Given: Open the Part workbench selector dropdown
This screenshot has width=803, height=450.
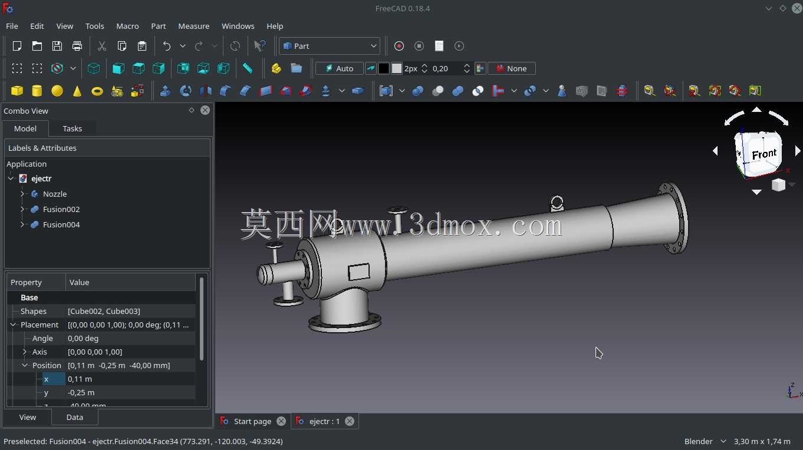Looking at the screenshot, I should click(x=330, y=46).
